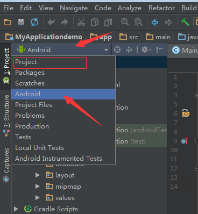
Task: Expand the layout folder arrow
Action: tap(38, 175)
